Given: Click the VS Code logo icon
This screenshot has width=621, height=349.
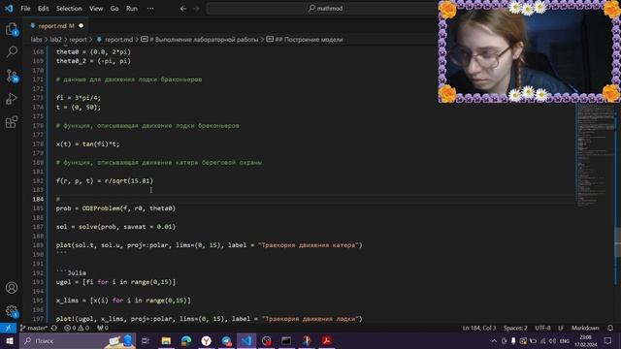Looking at the screenshot, I should click(x=9, y=9).
